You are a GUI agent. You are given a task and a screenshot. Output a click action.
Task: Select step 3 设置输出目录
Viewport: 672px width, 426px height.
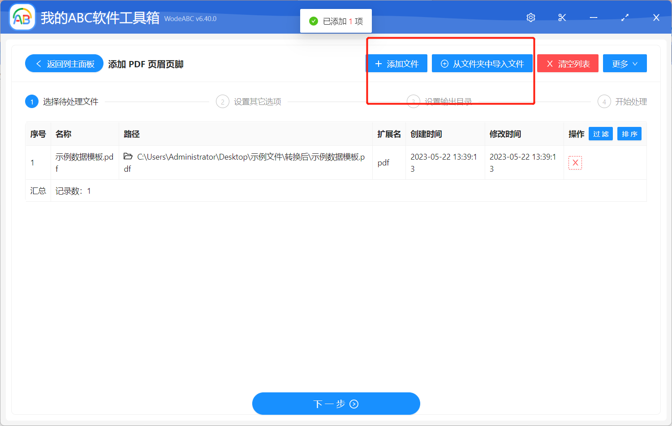(x=413, y=101)
